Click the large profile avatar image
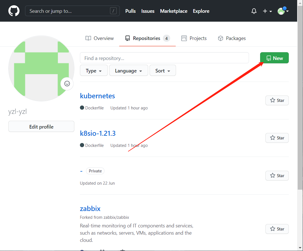Image resolution: width=303 pixels, height=251 pixels. click(41, 68)
